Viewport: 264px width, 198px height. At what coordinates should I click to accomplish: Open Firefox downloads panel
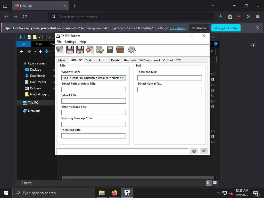tap(221, 16)
